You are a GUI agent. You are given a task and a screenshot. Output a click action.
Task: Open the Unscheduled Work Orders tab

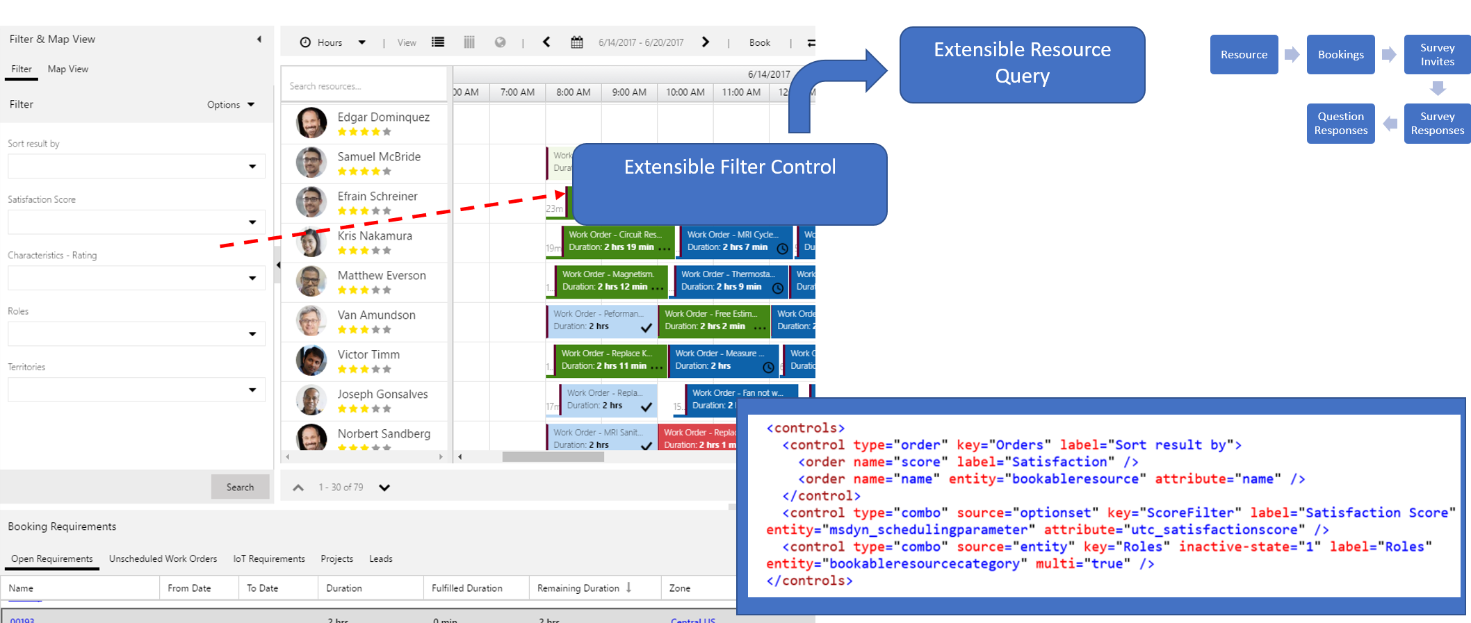(x=163, y=558)
